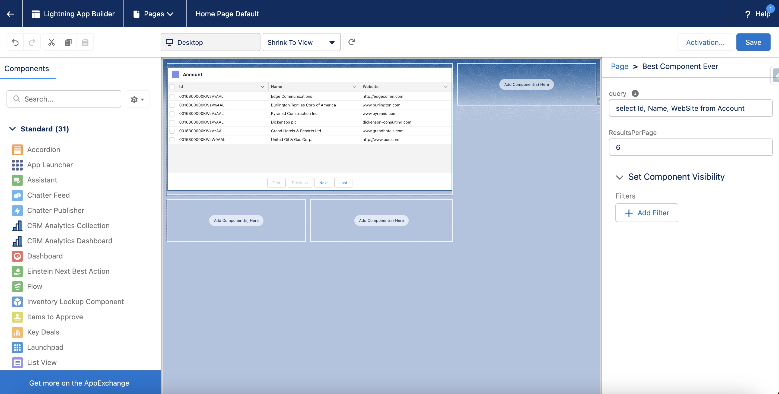The image size is (779, 394).
Task: Click the Page breadcrumb link
Action: 619,66
